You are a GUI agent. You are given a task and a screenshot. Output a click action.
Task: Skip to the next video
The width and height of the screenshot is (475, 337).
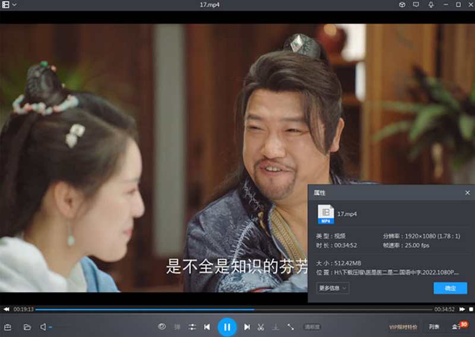click(247, 327)
